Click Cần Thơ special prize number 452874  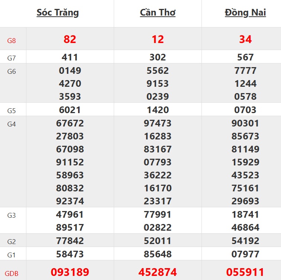click(158, 273)
